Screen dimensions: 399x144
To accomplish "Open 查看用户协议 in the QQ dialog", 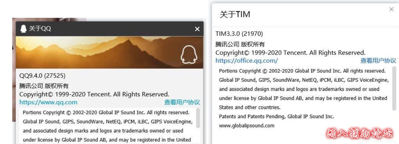I will pyautogui.click(x=182, y=102).
